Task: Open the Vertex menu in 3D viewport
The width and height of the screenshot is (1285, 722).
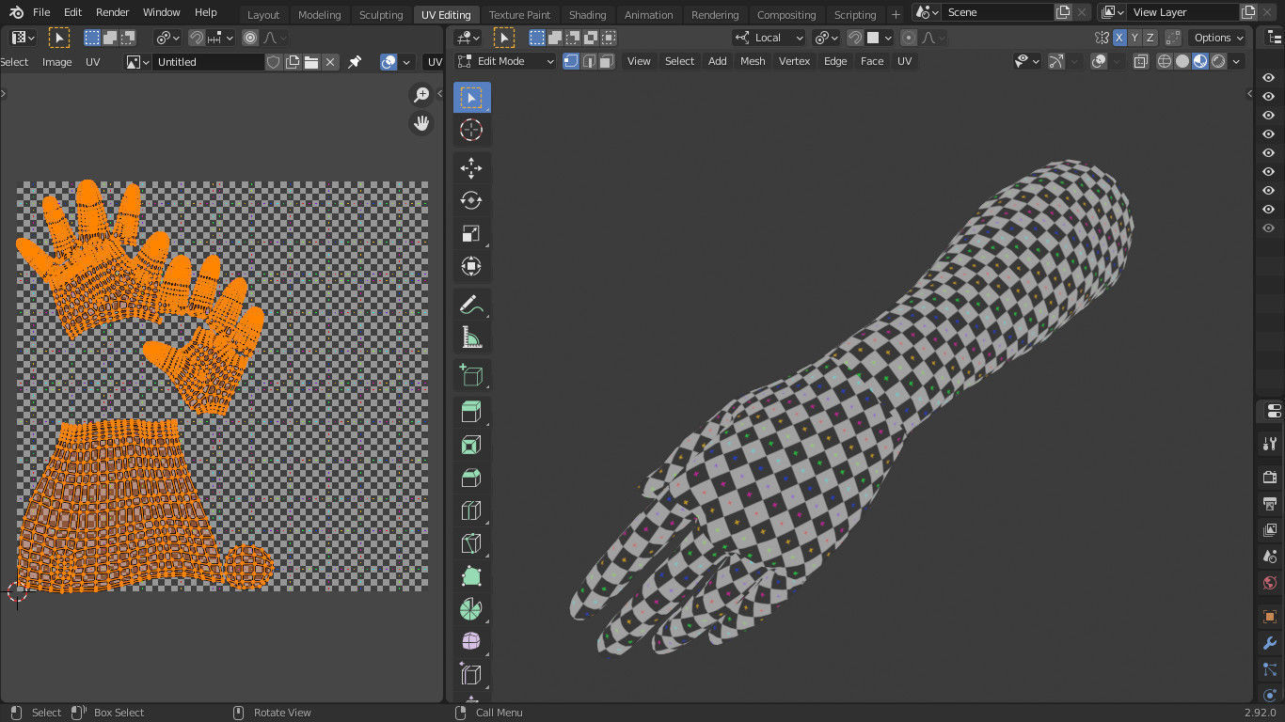Action: [794, 61]
